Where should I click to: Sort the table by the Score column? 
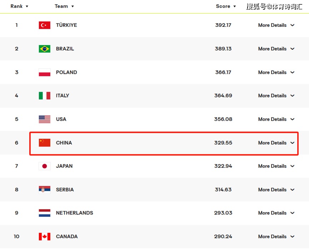pyautogui.click(x=226, y=6)
